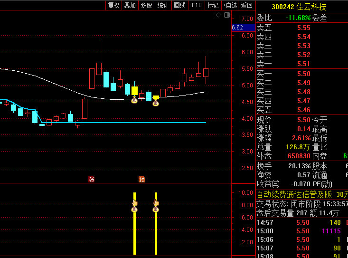The width and height of the screenshot is (348, 258).
Task: Click the 返回 back button
Action: coord(246,5)
